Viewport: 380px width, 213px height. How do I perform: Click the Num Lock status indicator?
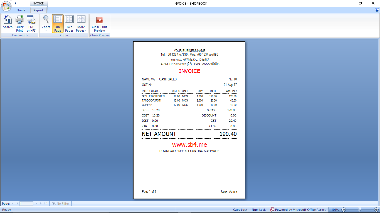259,210
